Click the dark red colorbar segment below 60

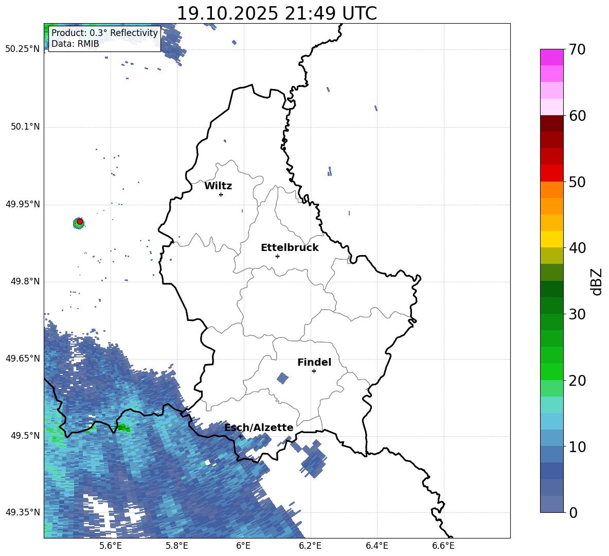click(x=552, y=123)
